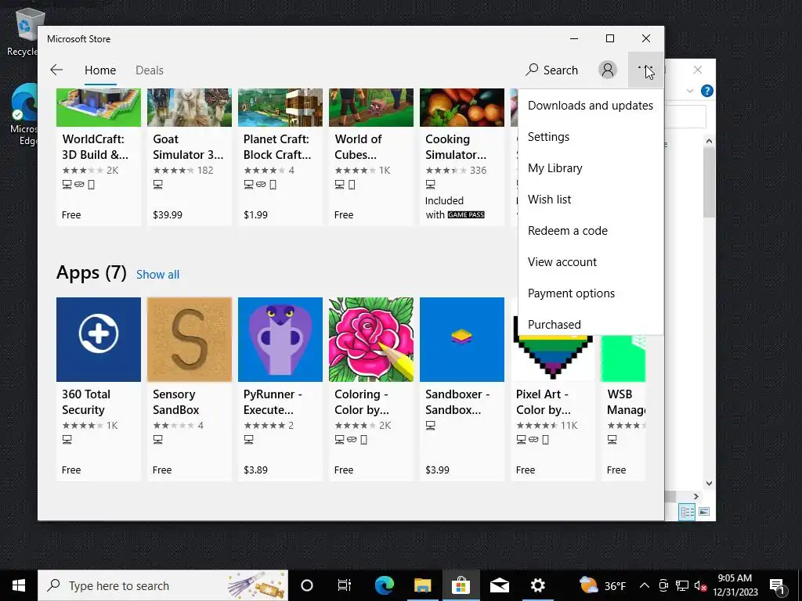This screenshot has height=601, width=802.
Task: Click Pixel Art - Color by title
Action: [x=544, y=401]
